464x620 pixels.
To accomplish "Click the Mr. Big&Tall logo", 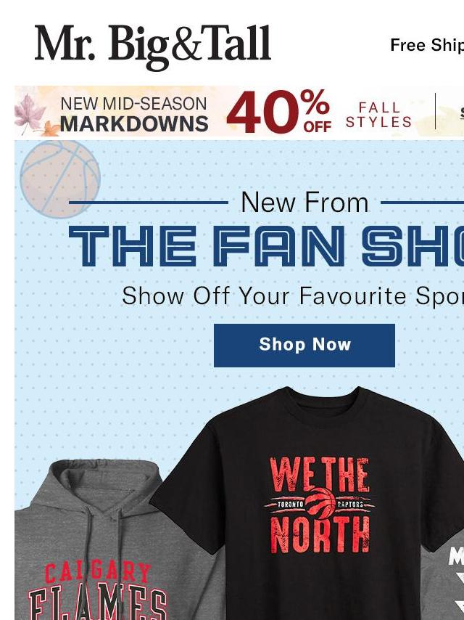I will pyautogui.click(x=153, y=46).
